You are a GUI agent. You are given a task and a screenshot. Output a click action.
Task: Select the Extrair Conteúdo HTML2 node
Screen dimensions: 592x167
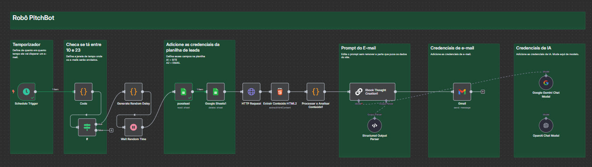(x=280, y=92)
